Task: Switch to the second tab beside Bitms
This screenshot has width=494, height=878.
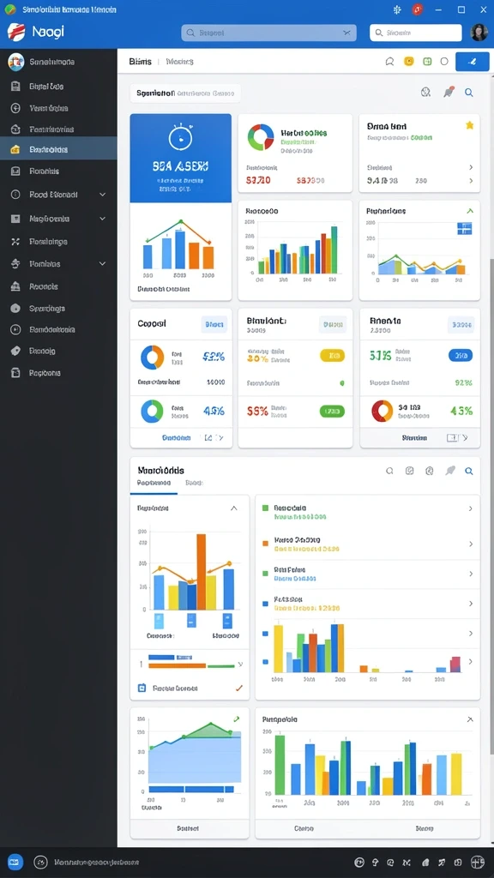Action: (180, 62)
